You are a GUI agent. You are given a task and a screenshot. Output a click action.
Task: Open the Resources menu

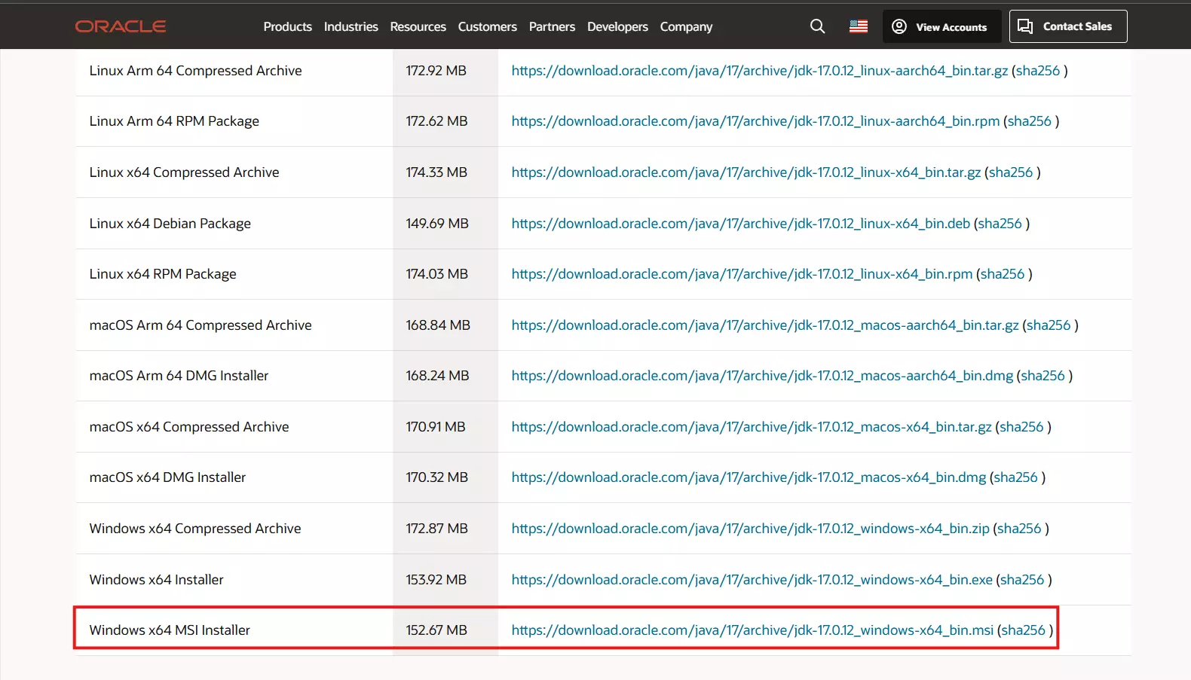pyautogui.click(x=418, y=26)
